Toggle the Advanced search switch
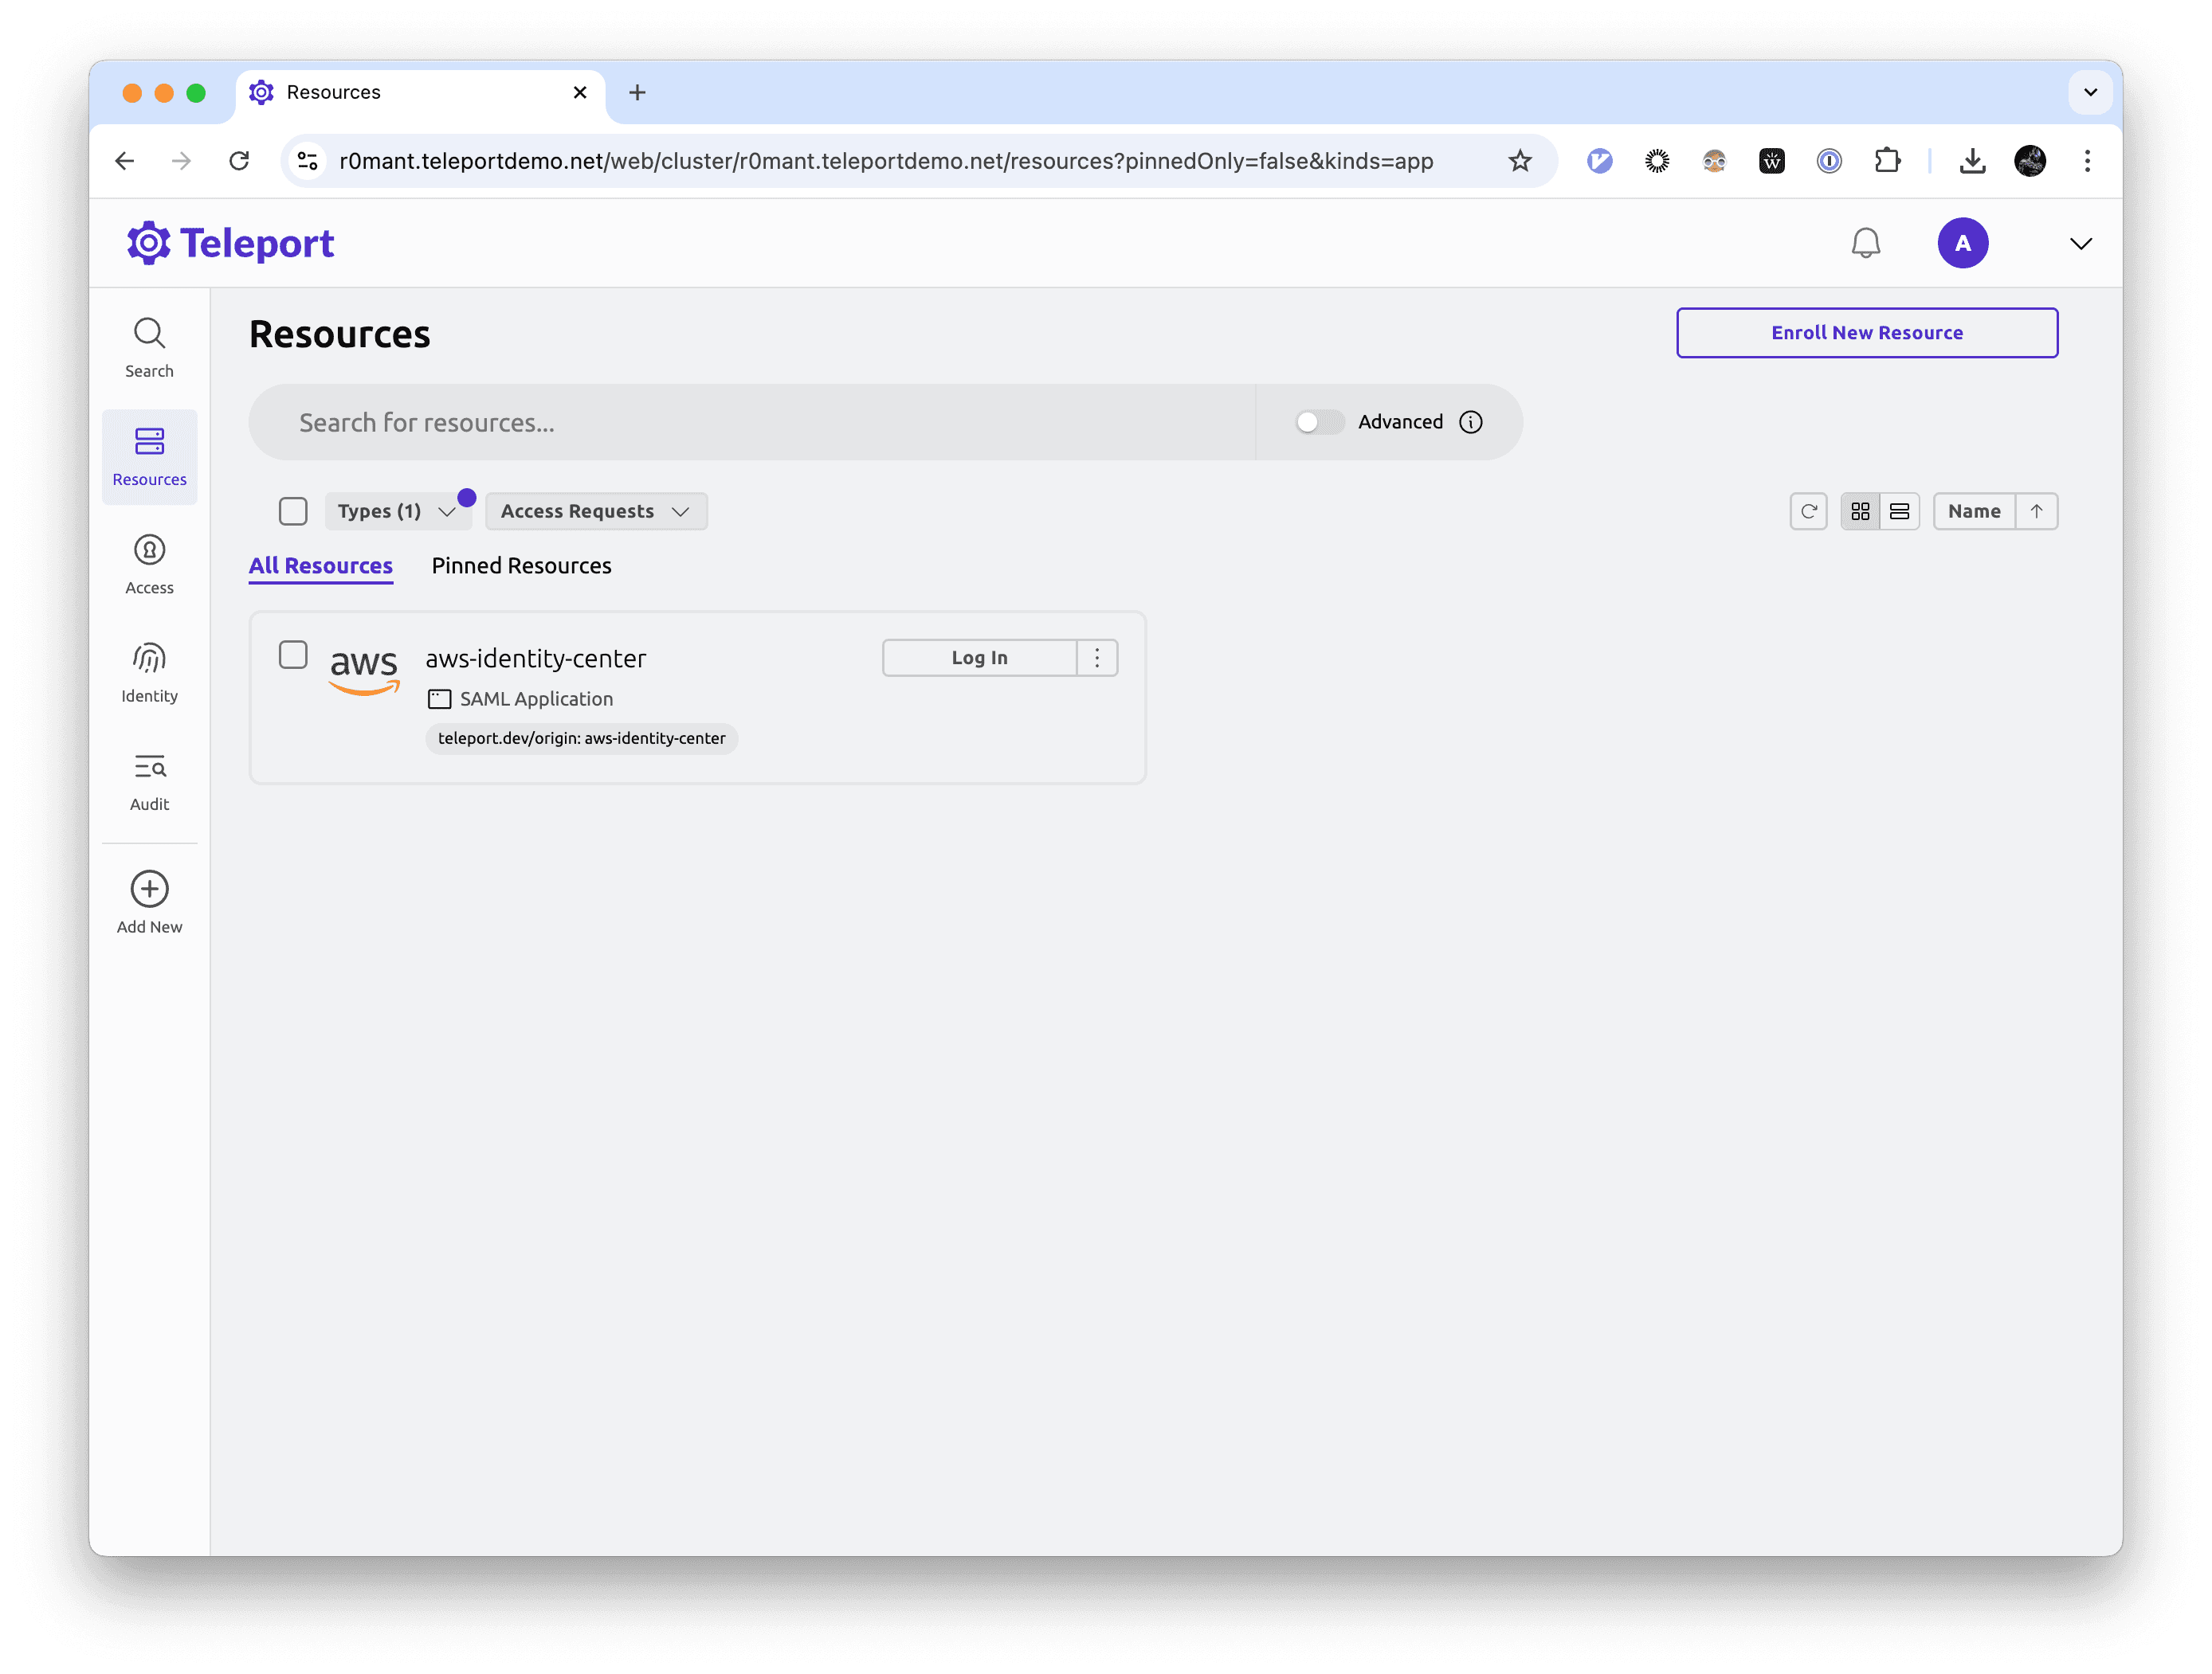Viewport: 2212px width, 1674px height. pos(1316,420)
